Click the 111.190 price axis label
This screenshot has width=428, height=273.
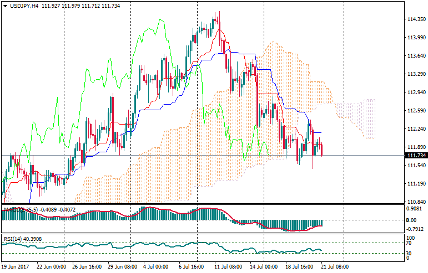tap(416, 183)
